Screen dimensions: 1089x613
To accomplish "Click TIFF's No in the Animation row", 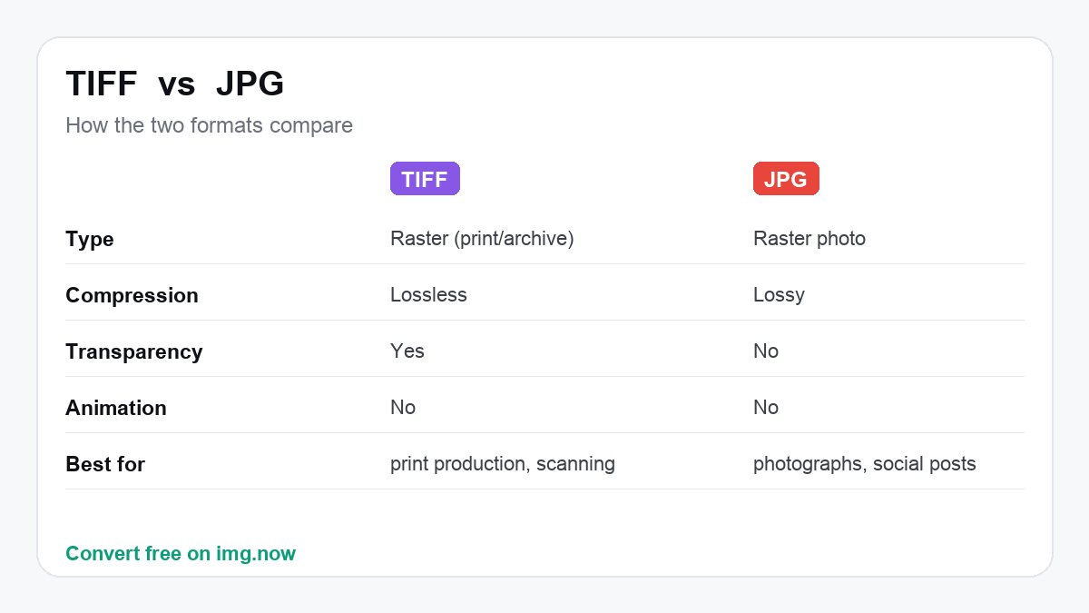I will [x=403, y=408].
